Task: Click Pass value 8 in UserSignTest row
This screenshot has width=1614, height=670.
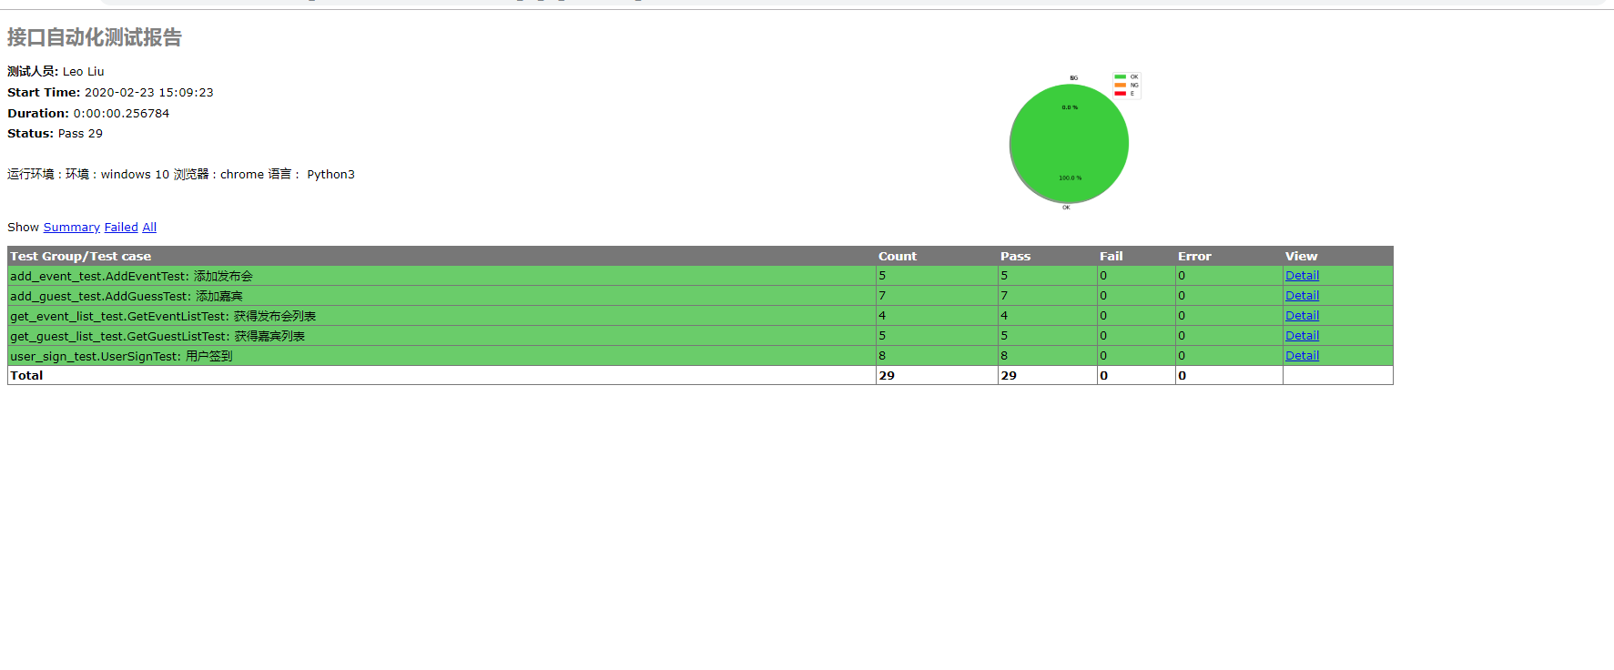Action: click(1004, 356)
